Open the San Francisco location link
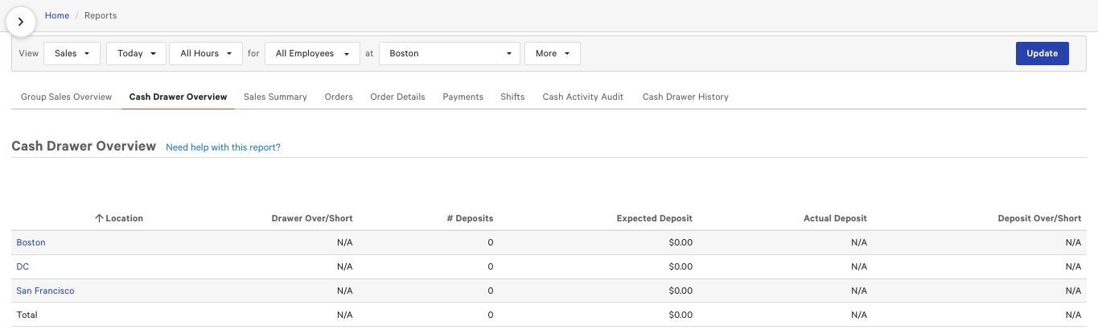 click(x=45, y=291)
